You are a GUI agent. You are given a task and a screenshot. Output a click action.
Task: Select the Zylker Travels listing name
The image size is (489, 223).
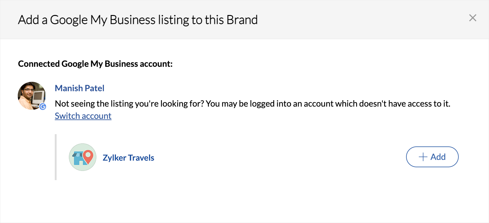[128, 158]
